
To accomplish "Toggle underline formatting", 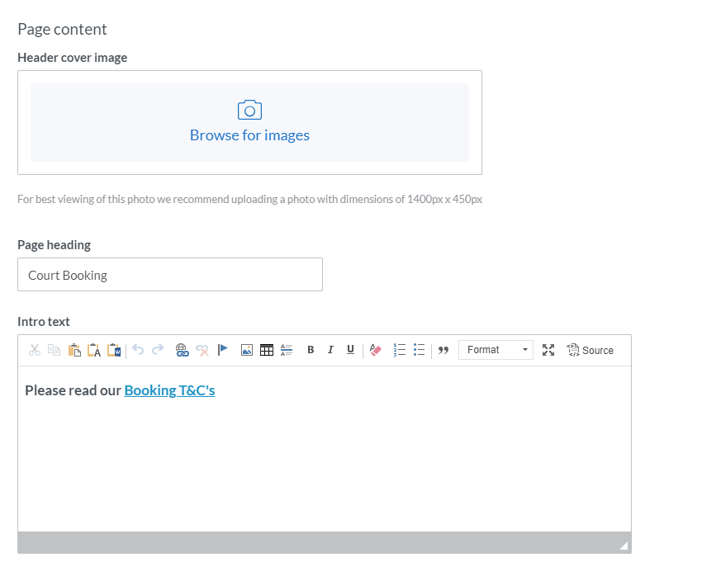I will click(350, 350).
